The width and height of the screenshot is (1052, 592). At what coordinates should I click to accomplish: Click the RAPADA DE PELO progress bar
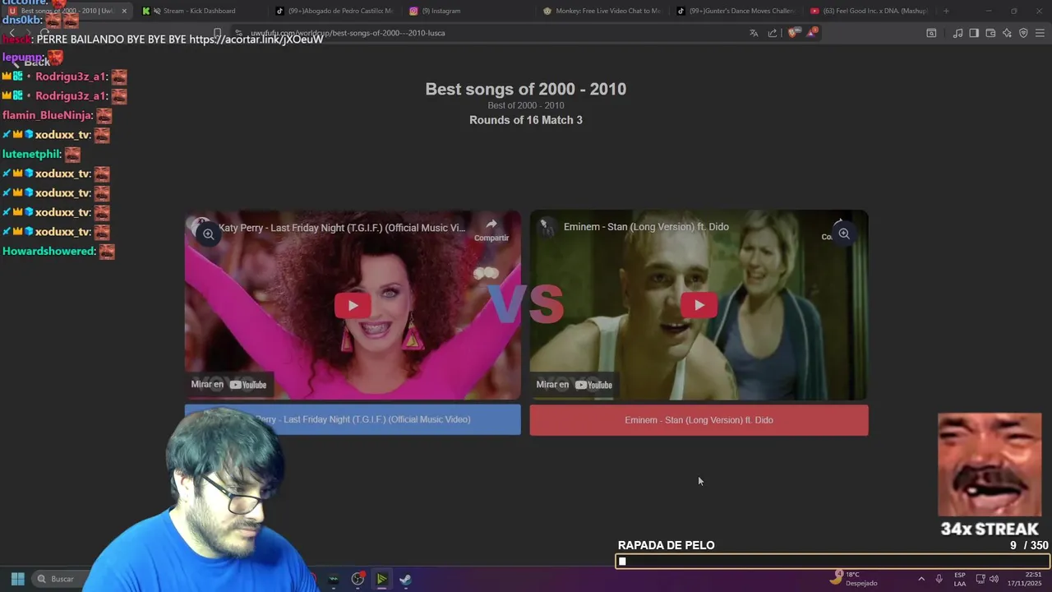pyautogui.click(x=833, y=562)
